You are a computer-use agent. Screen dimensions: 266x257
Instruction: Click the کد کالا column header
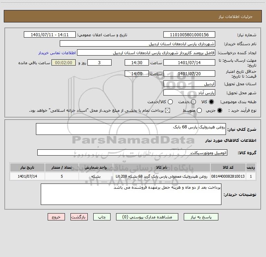(x=228, y=167)
